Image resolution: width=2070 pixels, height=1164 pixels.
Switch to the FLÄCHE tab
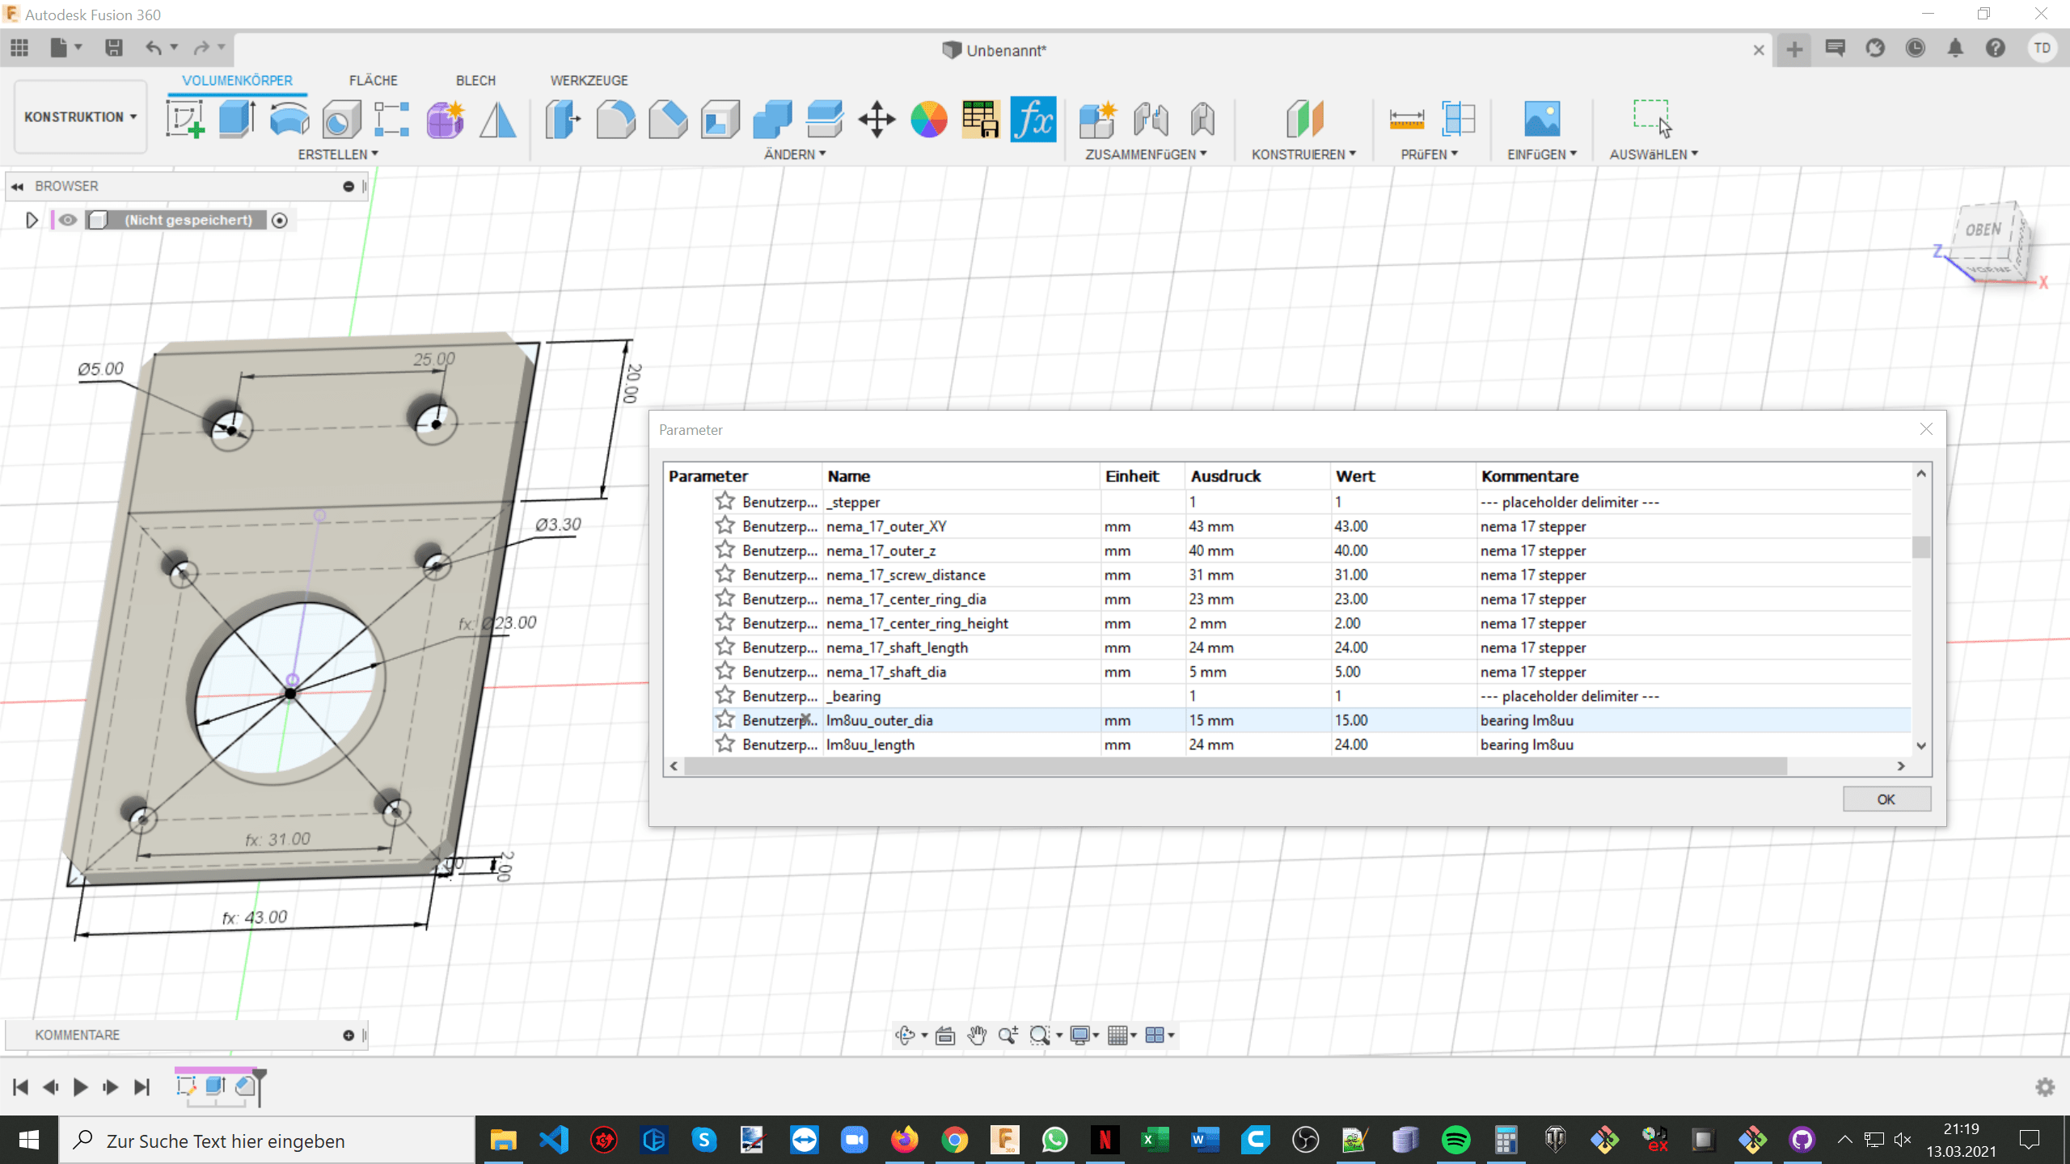pyautogui.click(x=373, y=80)
